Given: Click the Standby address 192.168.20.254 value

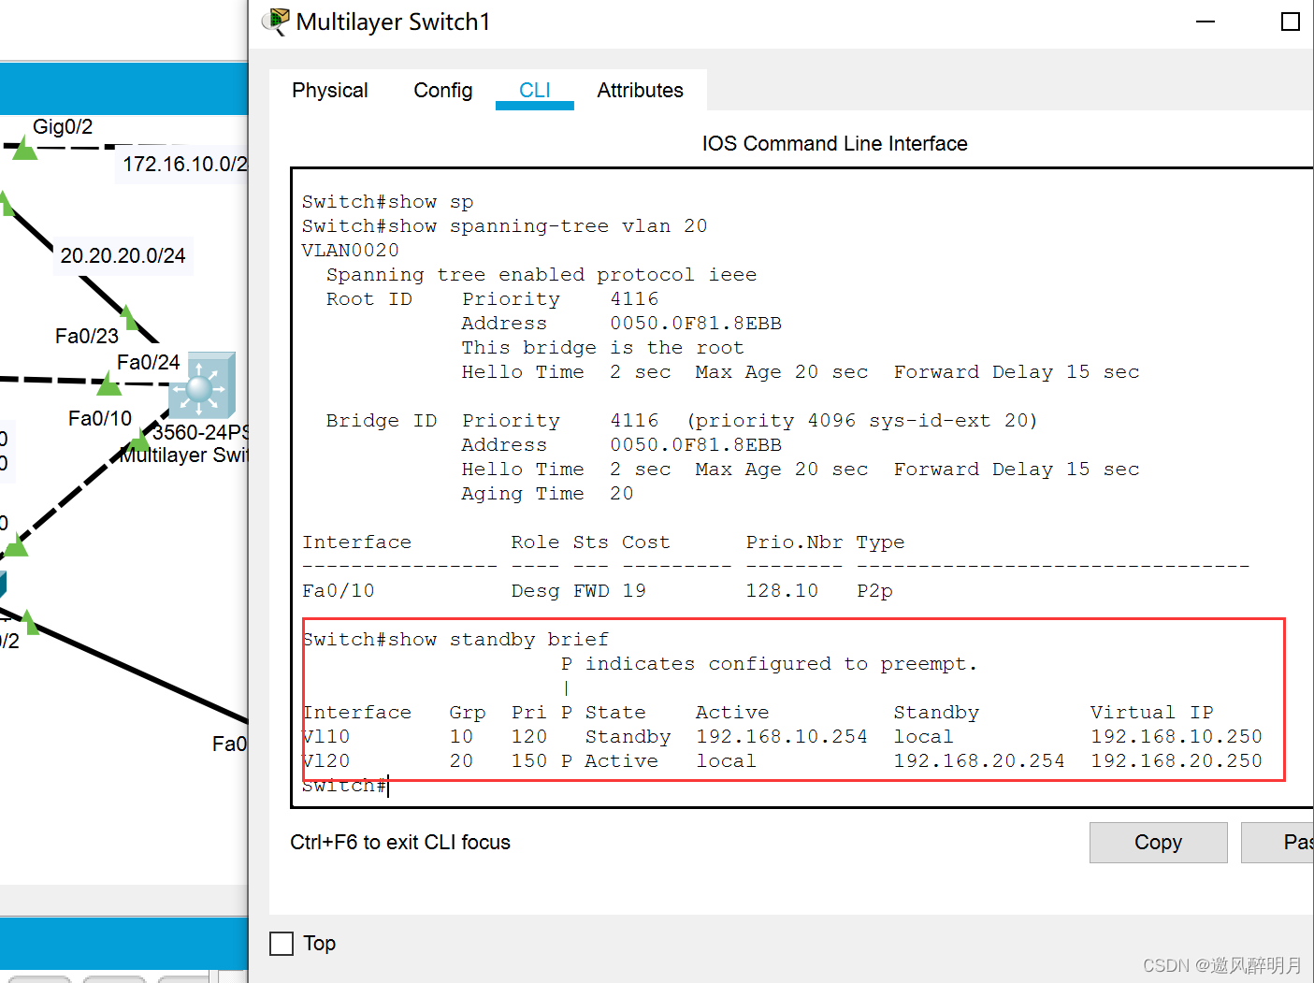Looking at the screenshot, I should tap(979, 761).
